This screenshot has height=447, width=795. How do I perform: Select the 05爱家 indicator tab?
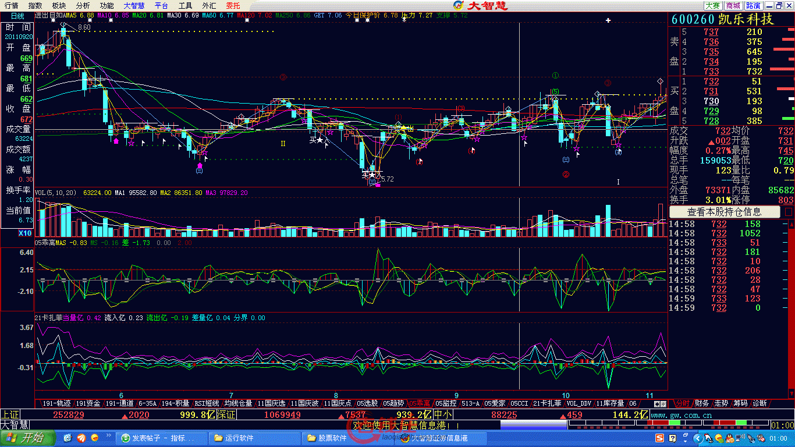pyautogui.click(x=495, y=403)
